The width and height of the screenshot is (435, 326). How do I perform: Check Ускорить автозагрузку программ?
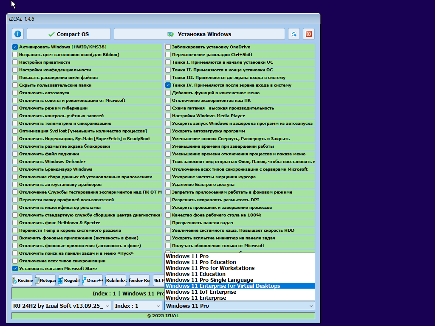coord(168,131)
